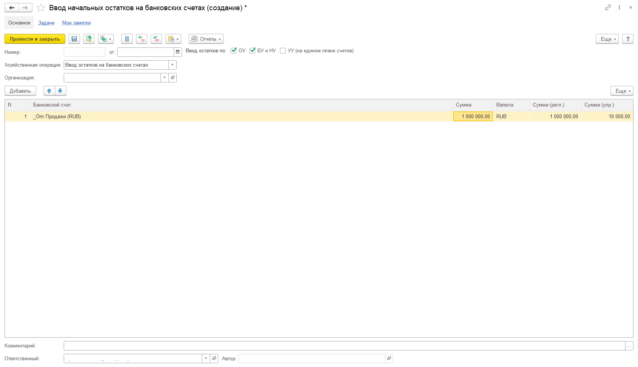638x367 pixels.
Task: Open the Create based on dropdown
Action: click(x=106, y=39)
